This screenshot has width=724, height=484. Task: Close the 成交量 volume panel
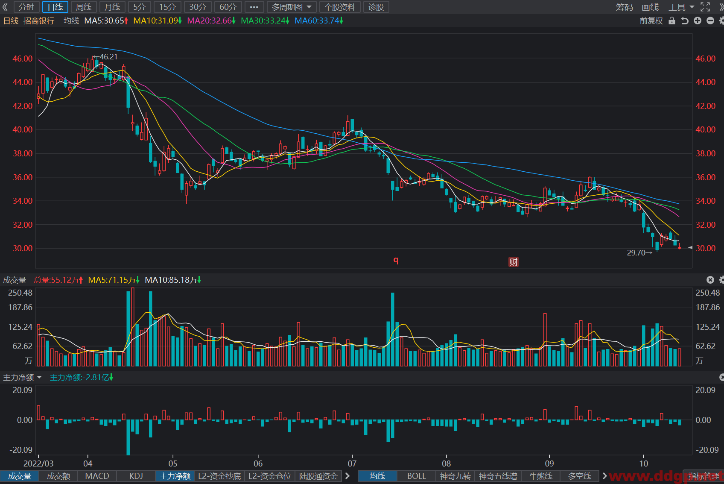tap(710, 280)
